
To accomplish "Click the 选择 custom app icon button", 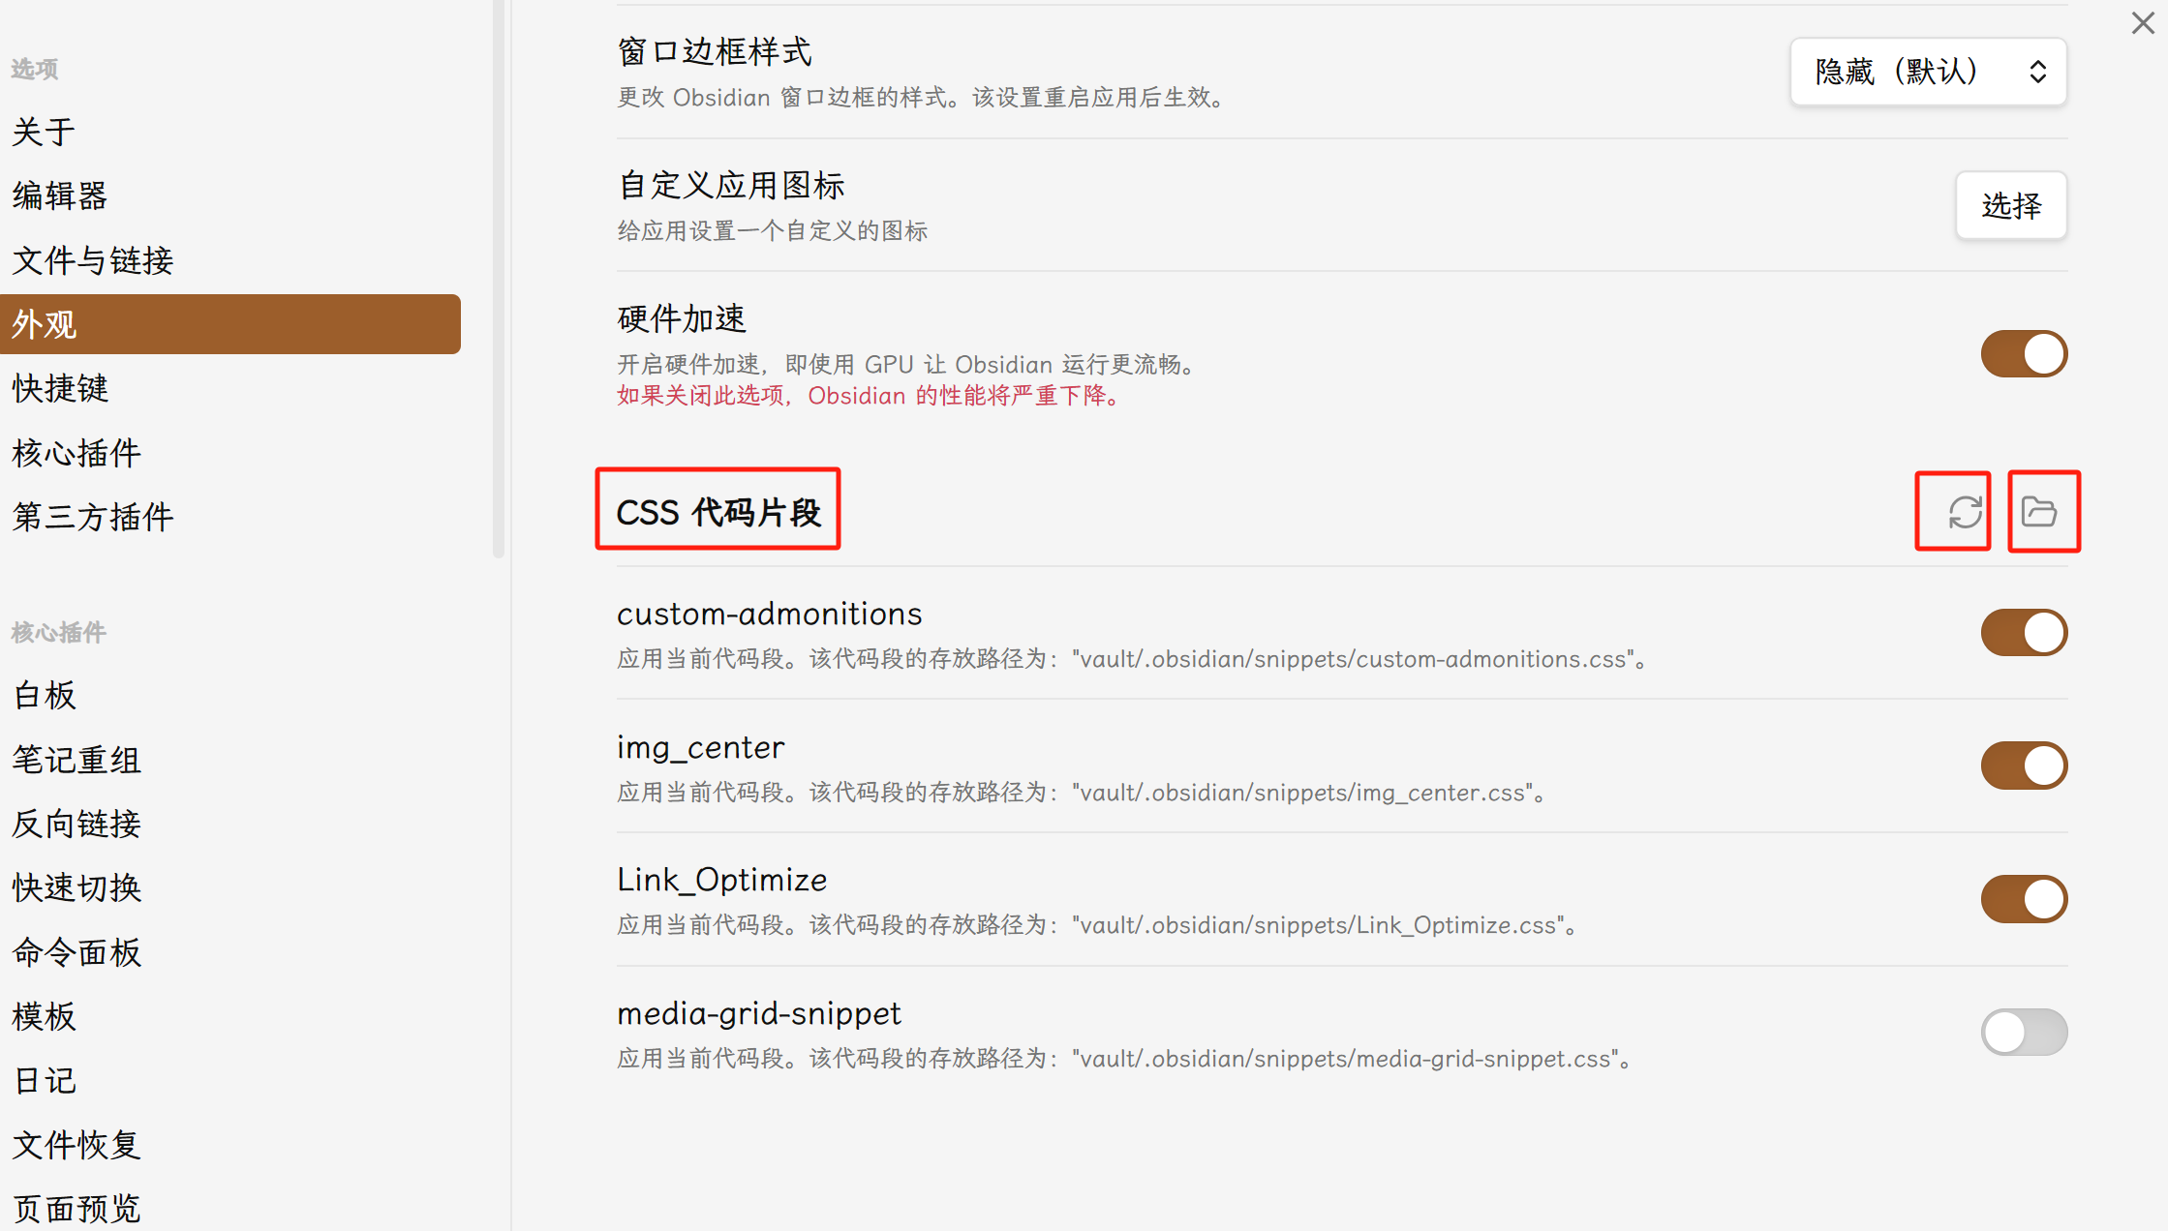I will click(2011, 205).
